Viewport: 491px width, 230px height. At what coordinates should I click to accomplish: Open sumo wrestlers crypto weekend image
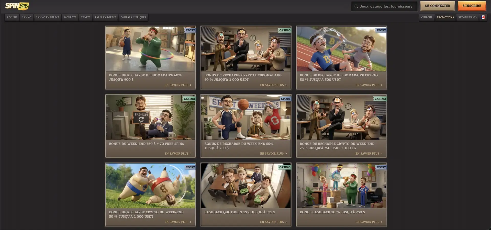150,186
